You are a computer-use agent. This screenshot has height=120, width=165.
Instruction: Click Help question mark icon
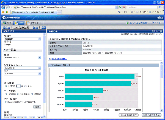153,23
